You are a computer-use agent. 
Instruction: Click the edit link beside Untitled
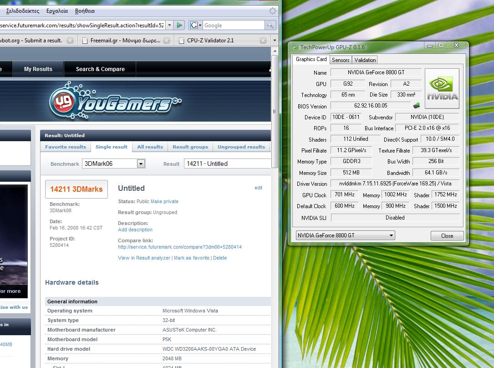(x=258, y=188)
